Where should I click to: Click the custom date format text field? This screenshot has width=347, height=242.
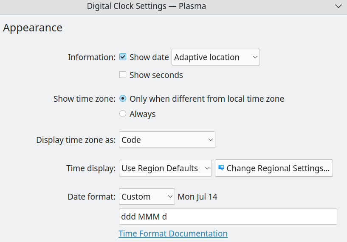(x=228, y=217)
